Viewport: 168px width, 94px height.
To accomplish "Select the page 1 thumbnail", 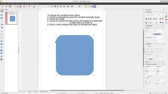I will click(11, 18).
